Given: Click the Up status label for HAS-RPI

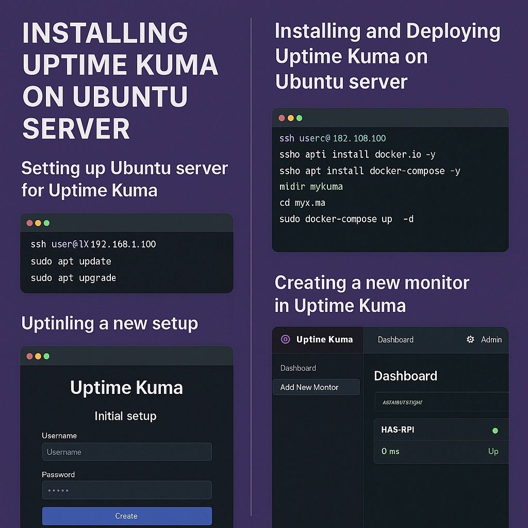Looking at the screenshot, I should point(493,451).
